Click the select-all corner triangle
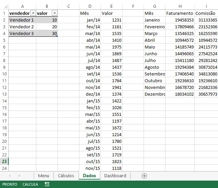Image resolution: width=218 pixels, height=188 pixels. pos(5,6)
